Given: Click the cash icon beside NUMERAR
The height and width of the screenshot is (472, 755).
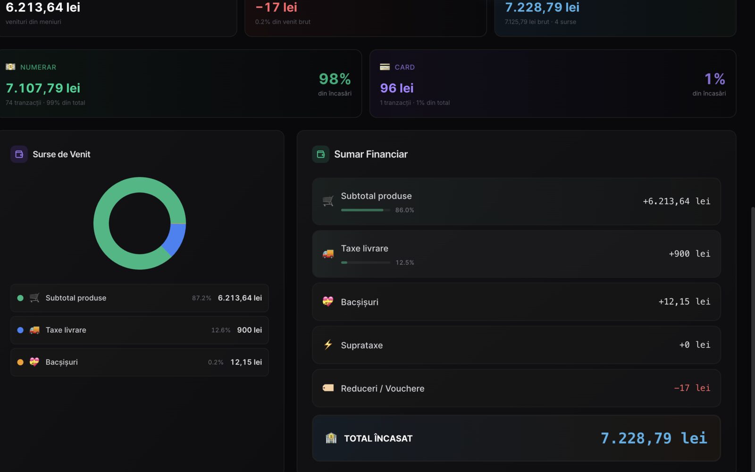Looking at the screenshot, I should click(10, 67).
